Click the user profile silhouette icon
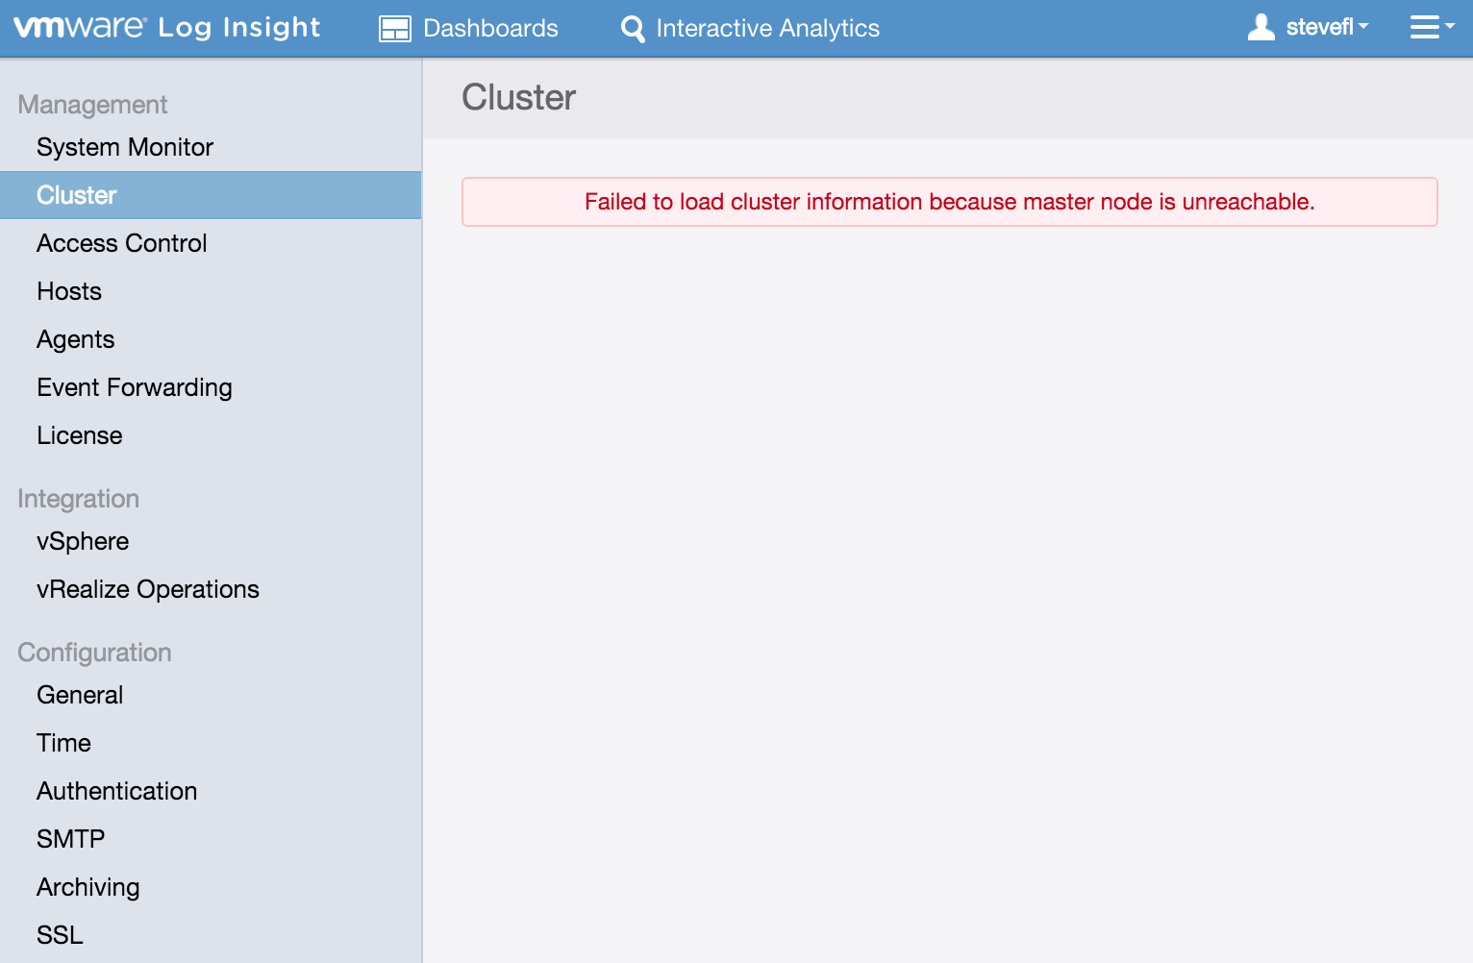This screenshot has width=1473, height=963. tap(1261, 28)
